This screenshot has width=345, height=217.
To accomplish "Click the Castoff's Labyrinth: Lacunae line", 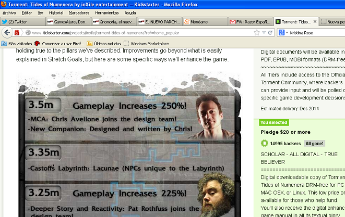I will point(126,168).
